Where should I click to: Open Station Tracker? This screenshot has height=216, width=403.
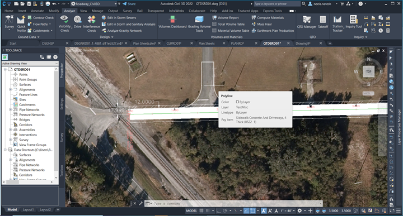coord(338,23)
